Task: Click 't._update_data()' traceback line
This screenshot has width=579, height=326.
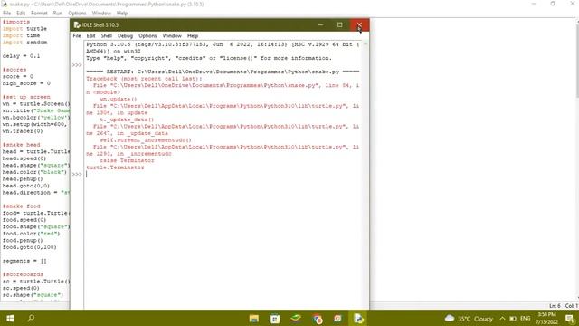Action: coord(127,120)
